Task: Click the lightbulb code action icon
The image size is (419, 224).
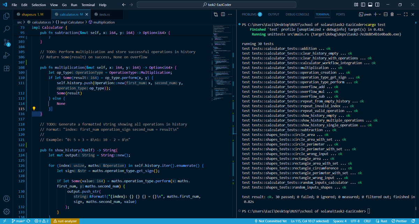Action: coord(34,109)
